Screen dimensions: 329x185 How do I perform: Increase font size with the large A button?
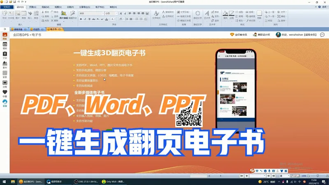[121, 14]
